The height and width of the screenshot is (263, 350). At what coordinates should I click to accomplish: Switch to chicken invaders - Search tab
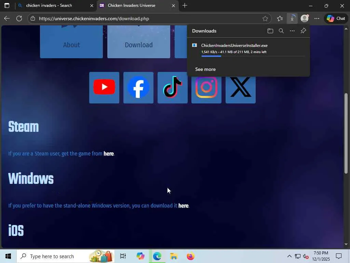click(49, 5)
